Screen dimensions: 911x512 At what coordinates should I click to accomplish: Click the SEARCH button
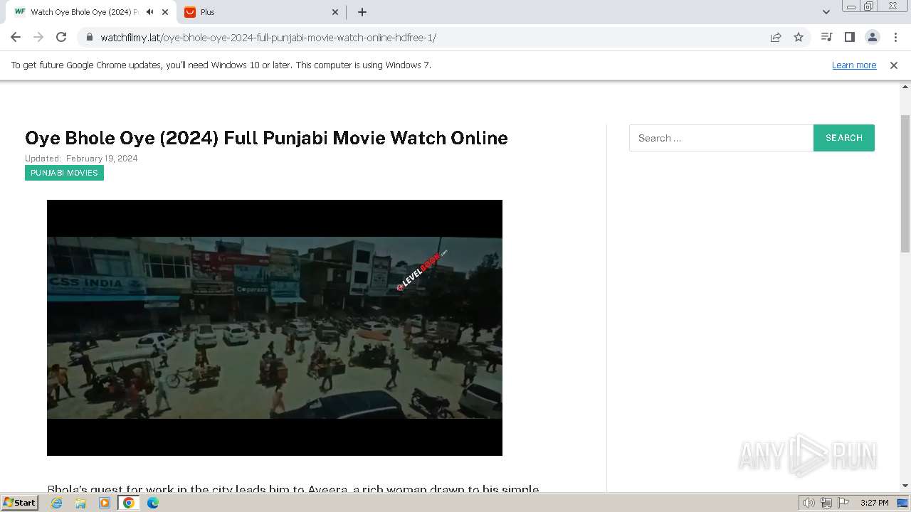(844, 138)
